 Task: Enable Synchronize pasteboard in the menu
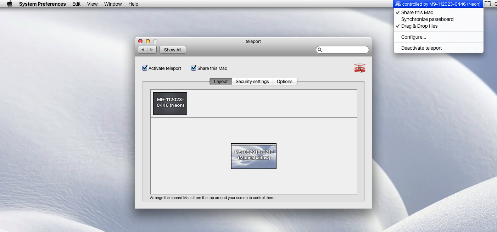coord(427,19)
